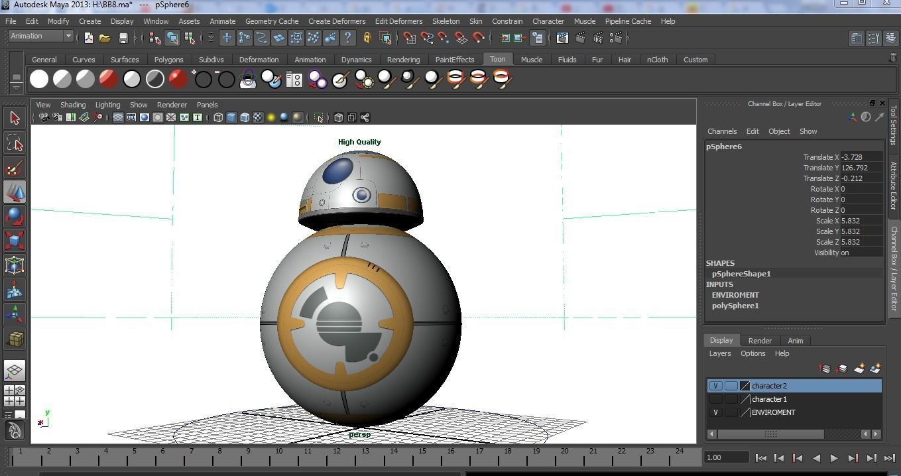Click the New Scene icon
This screenshot has height=476, width=901.
click(x=89, y=38)
